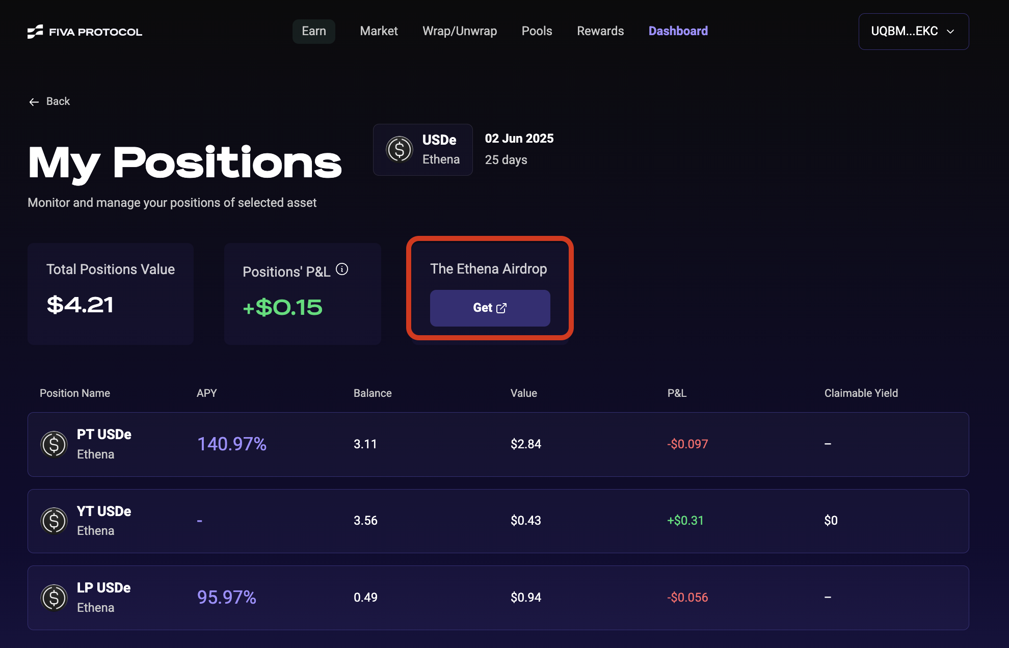Open the Rewards tab

tap(600, 32)
